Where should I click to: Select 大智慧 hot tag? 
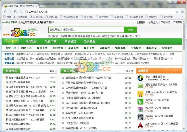pos(64,36)
